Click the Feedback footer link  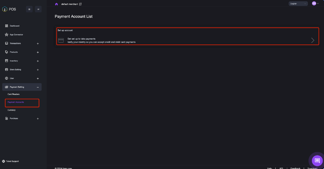[296, 168]
